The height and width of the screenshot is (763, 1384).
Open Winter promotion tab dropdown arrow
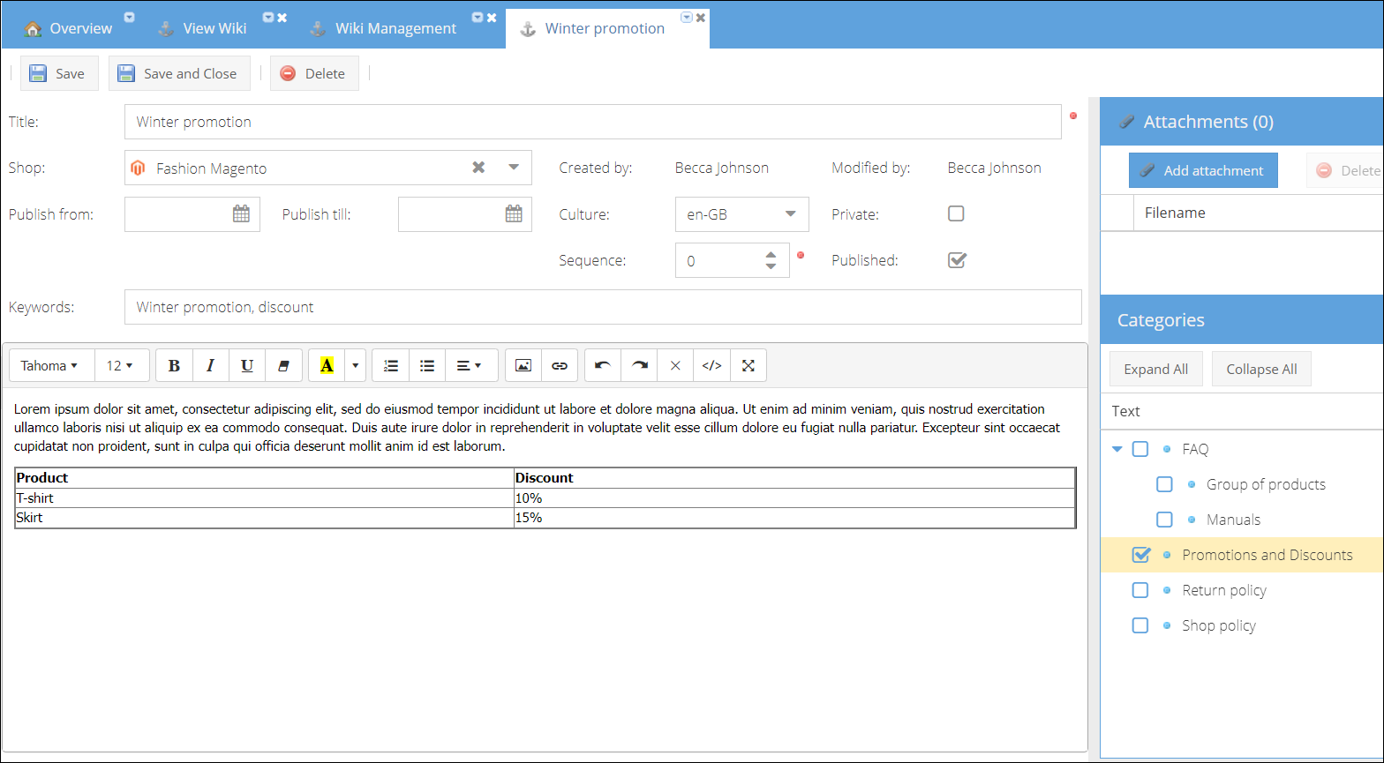click(x=687, y=17)
